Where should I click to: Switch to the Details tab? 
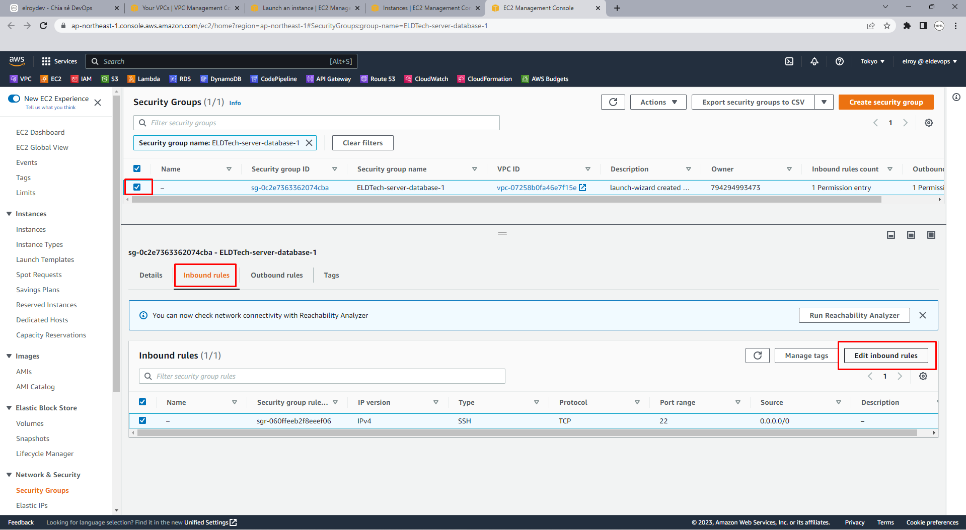[151, 275]
